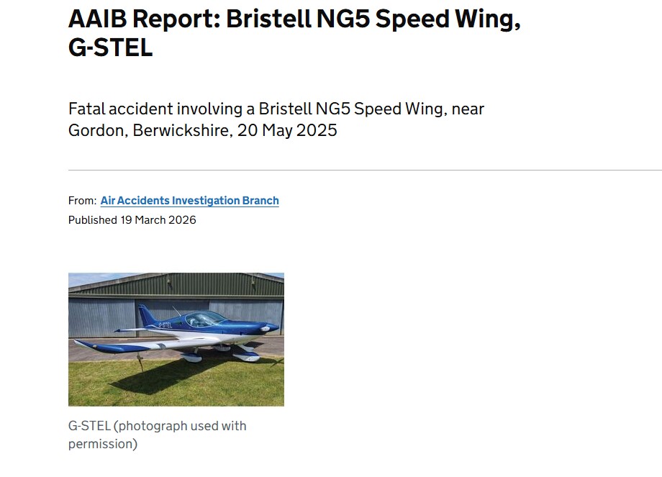Viewport: 662px width, 477px height.
Task: Open the Air Accidents Investigation Branch link
Action: pyautogui.click(x=189, y=201)
